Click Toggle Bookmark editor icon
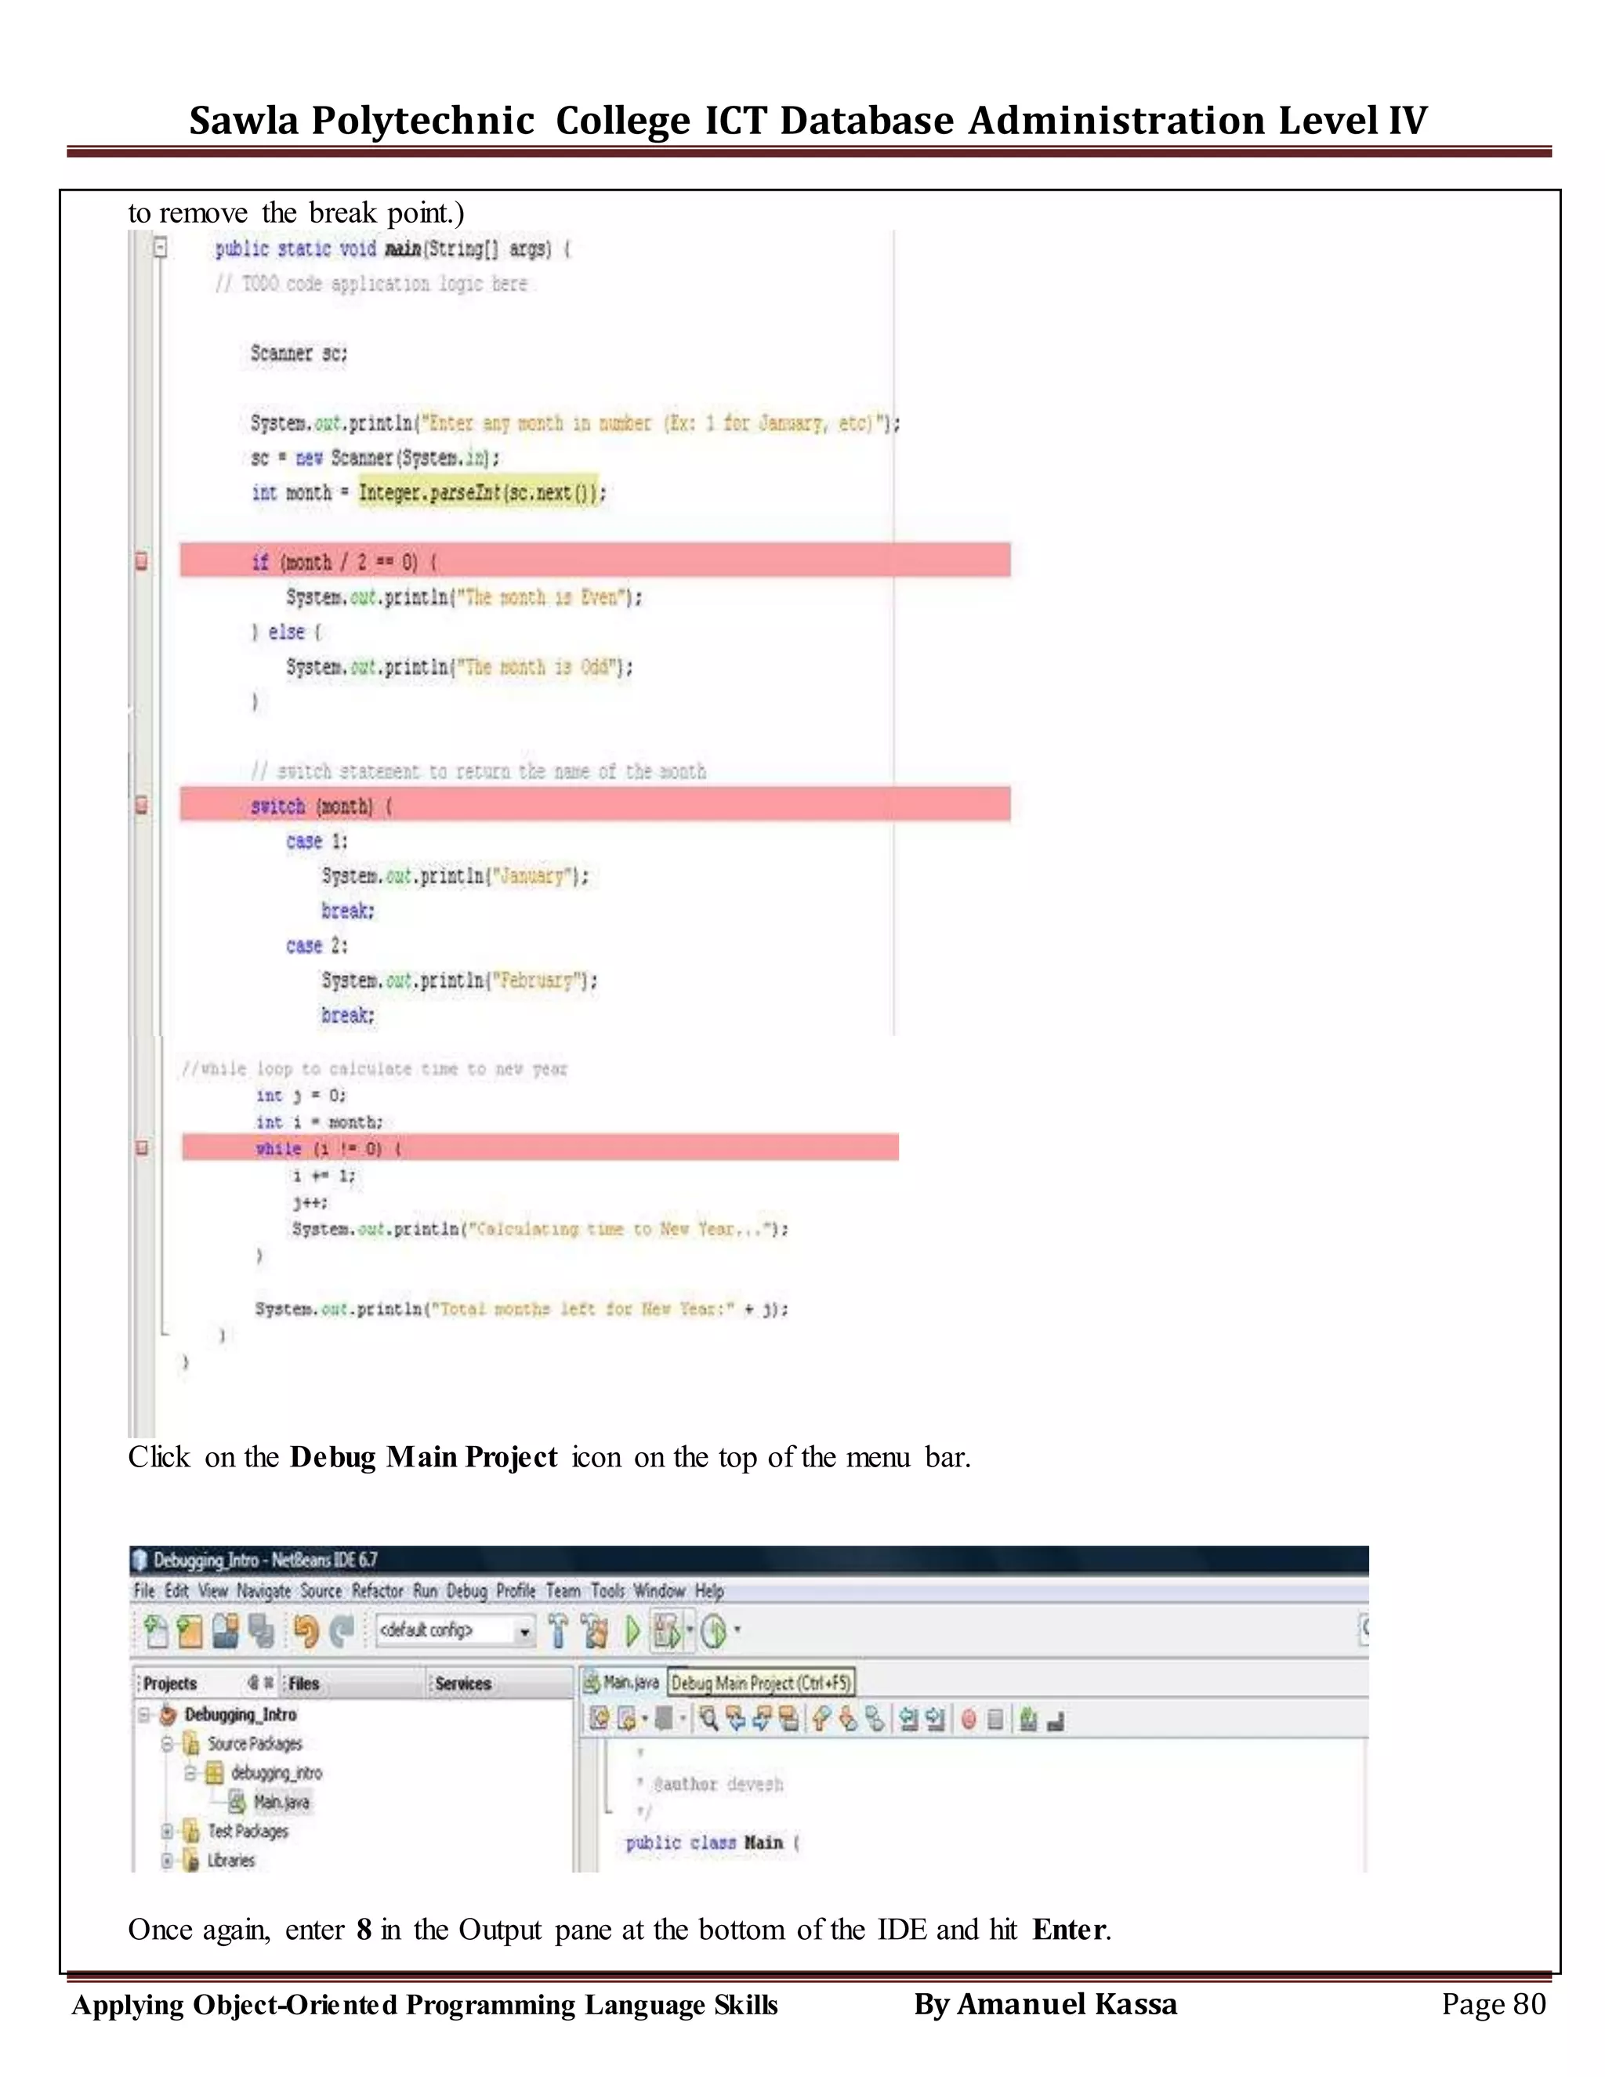The height and width of the screenshot is (2077, 1605). [875, 1719]
